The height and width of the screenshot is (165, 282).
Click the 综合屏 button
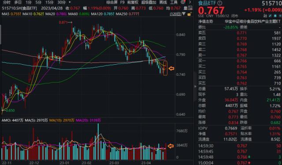[x=112, y=2]
